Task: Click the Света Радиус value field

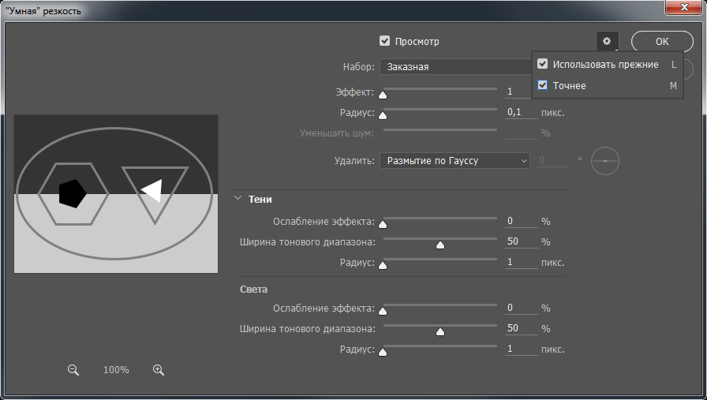Action: point(522,349)
